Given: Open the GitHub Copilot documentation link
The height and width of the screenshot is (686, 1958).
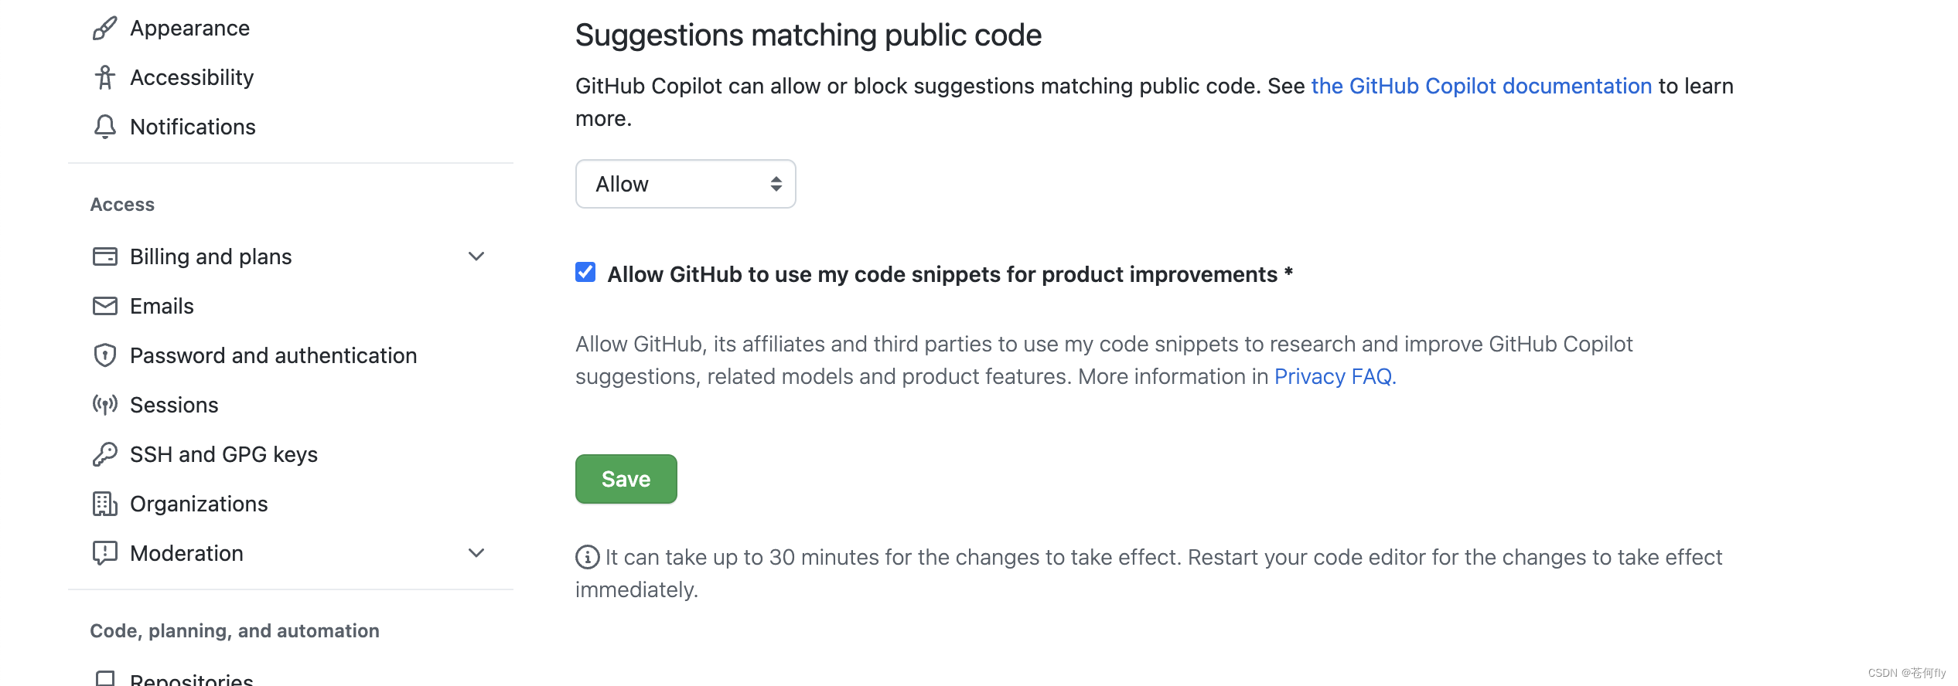Looking at the screenshot, I should [x=1481, y=86].
